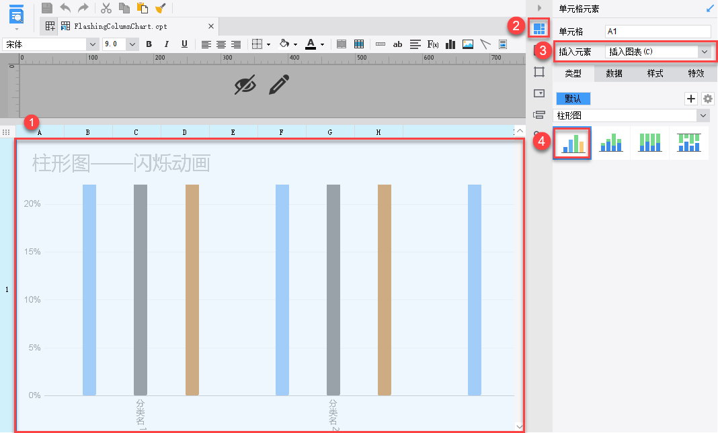The height and width of the screenshot is (433, 718).
Task: Collapse the right panel with triangle arrow
Action: click(539, 8)
